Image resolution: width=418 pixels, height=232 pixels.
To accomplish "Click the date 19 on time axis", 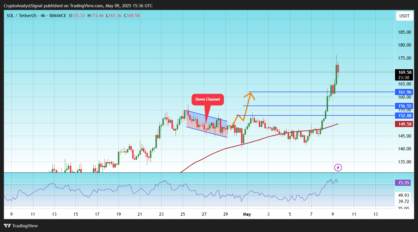I will click(x=118, y=214).
